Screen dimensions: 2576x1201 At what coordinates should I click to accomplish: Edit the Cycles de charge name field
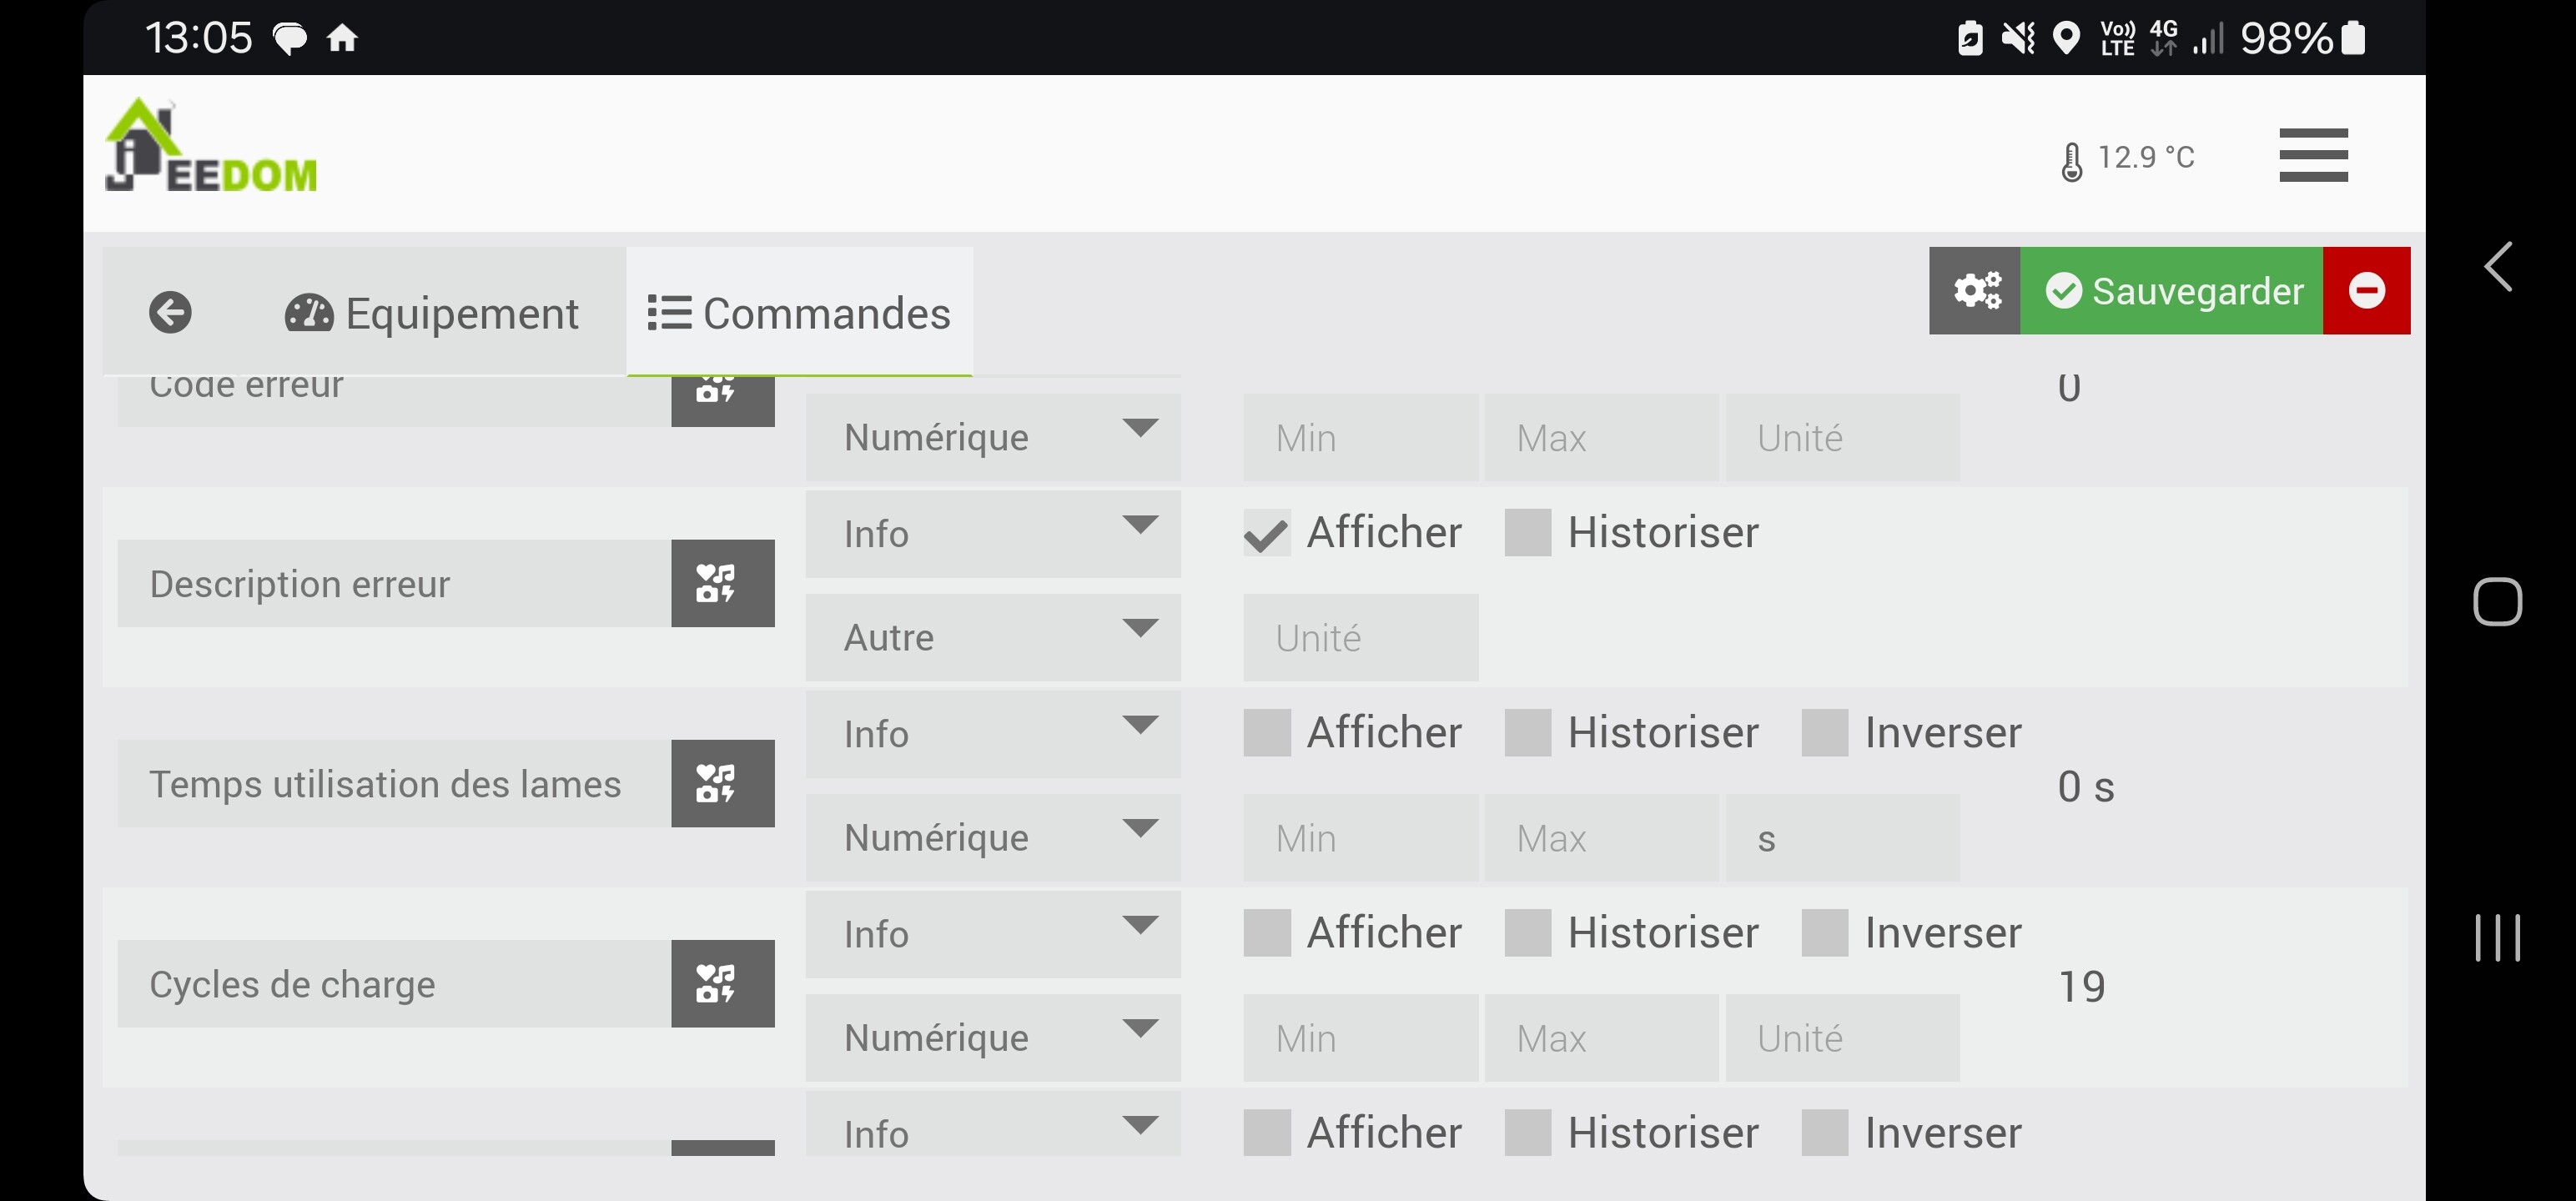[x=394, y=983]
